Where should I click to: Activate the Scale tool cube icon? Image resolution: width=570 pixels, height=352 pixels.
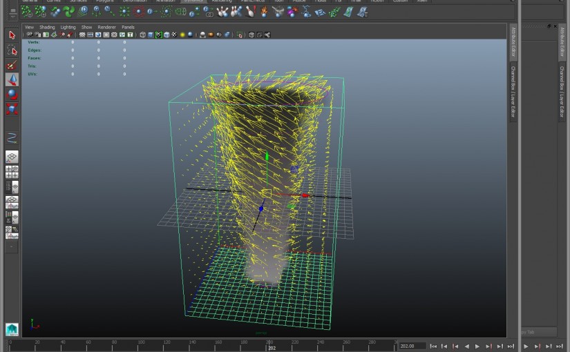pyautogui.click(x=12, y=108)
